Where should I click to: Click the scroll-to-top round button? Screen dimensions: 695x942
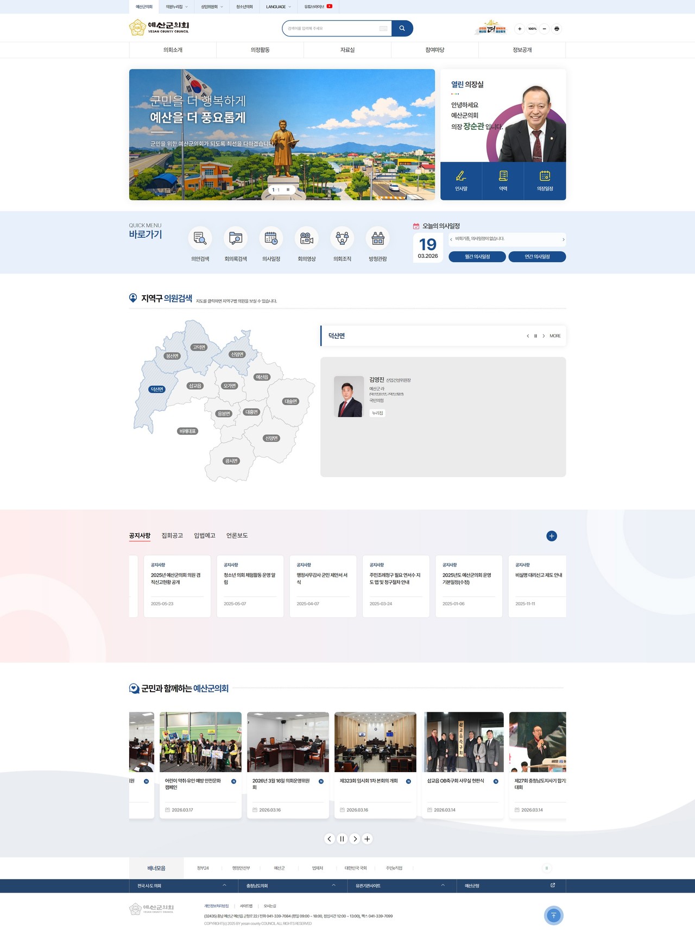553,915
